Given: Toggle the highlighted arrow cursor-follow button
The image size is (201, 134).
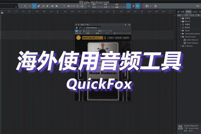Looking at the screenshot, I should pos(137,6).
